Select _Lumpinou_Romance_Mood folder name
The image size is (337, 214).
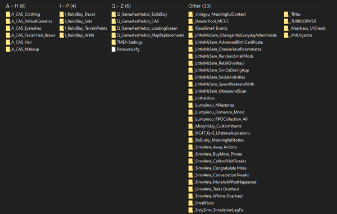[219, 112]
